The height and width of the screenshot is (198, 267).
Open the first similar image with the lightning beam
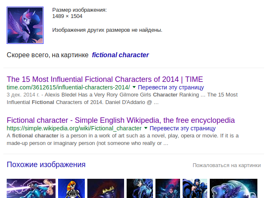31,188
